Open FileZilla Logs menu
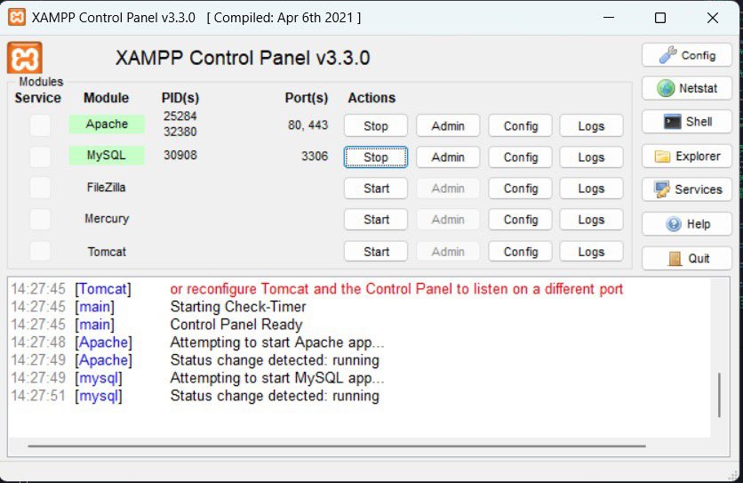The image size is (743, 483). coord(591,189)
